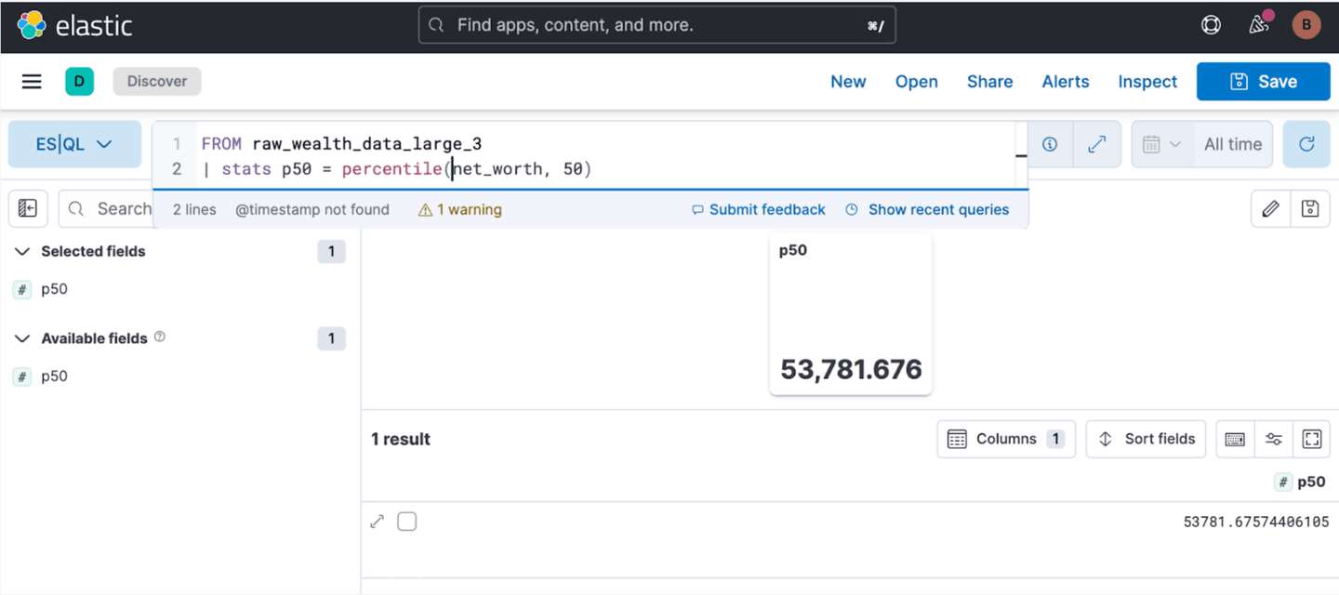Collapse the fields sidebar panel

tap(28, 208)
